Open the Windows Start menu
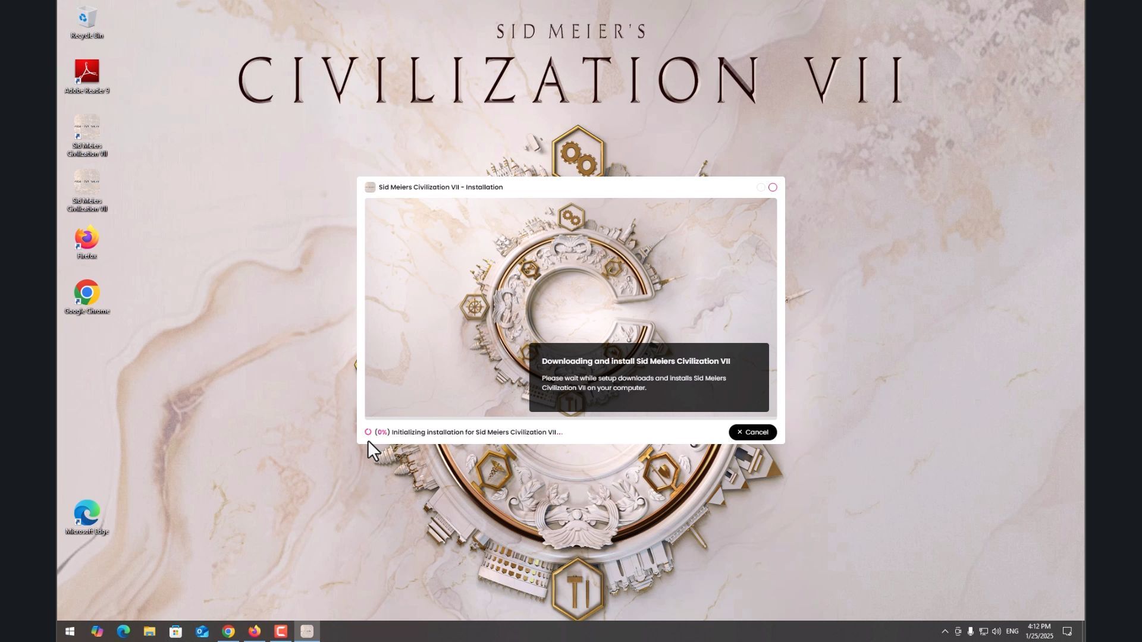 [x=70, y=631]
